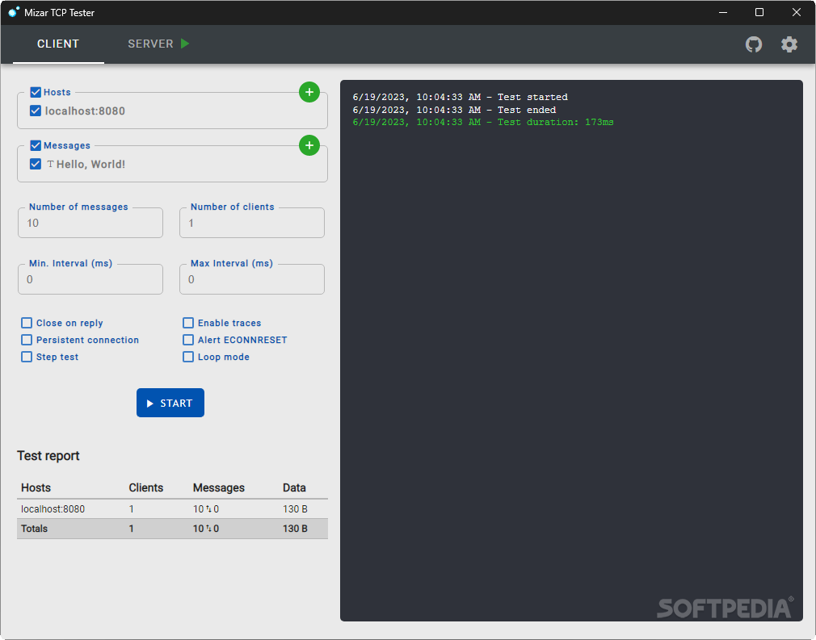Click 130 B value in localhost:8080 row
Viewport: 816px width, 640px height.
pyautogui.click(x=295, y=509)
